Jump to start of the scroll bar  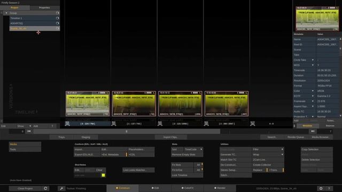(29, 131)
